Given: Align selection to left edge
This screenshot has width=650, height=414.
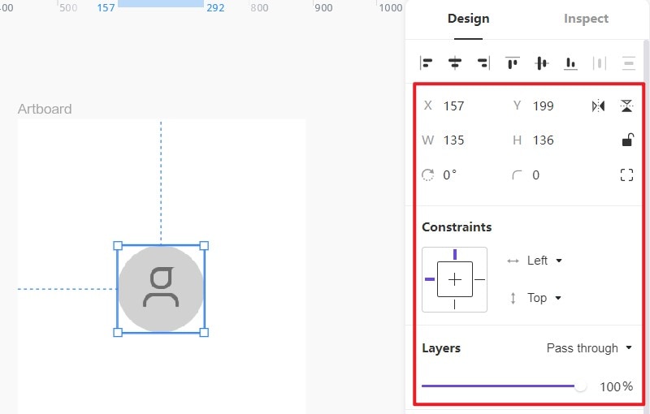Looking at the screenshot, I should click(426, 63).
